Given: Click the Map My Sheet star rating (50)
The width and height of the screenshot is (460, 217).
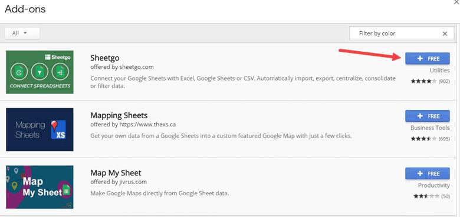Looking at the screenshot, I should (432, 196).
